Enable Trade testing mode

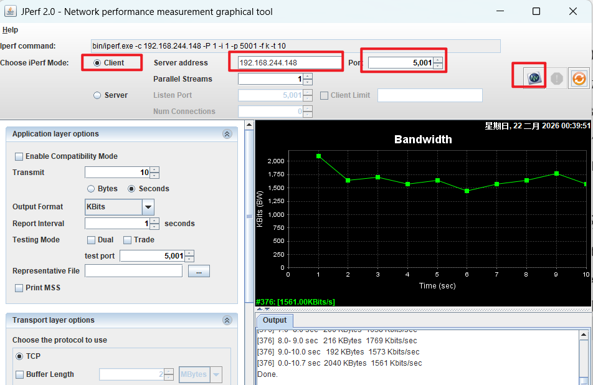127,240
